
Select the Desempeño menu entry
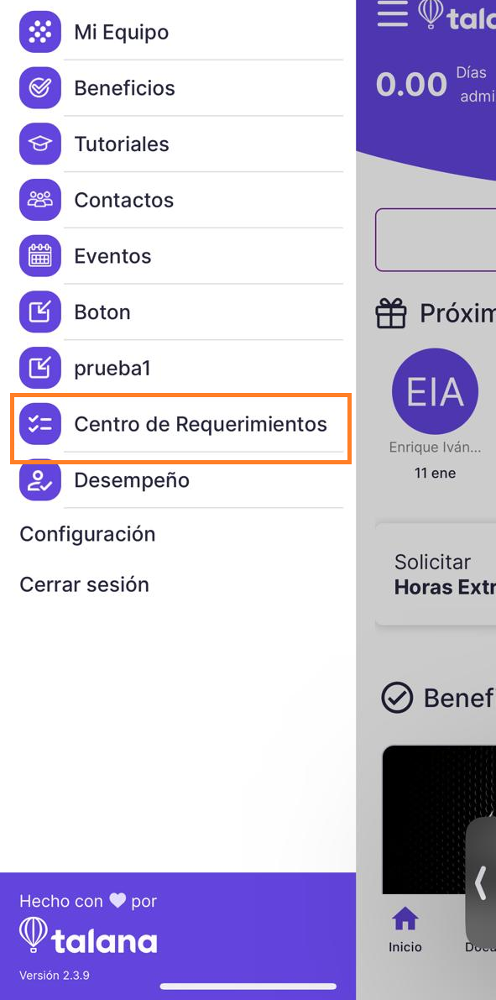(181, 480)
